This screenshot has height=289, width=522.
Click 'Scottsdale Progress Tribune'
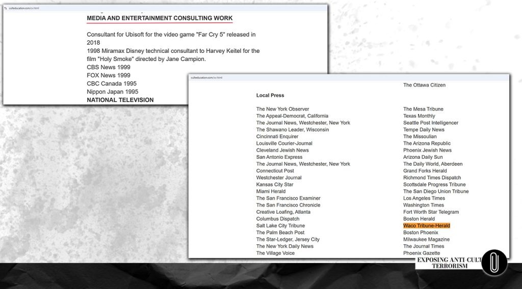coord(434,185)
